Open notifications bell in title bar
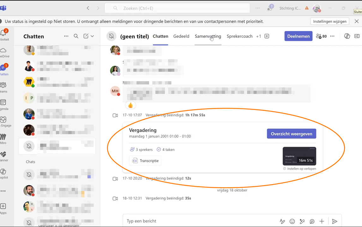The image size is (362, 227). pos(270,8)
